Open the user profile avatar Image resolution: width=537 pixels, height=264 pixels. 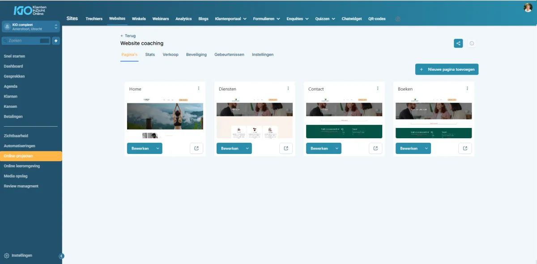tap(528, 8)
